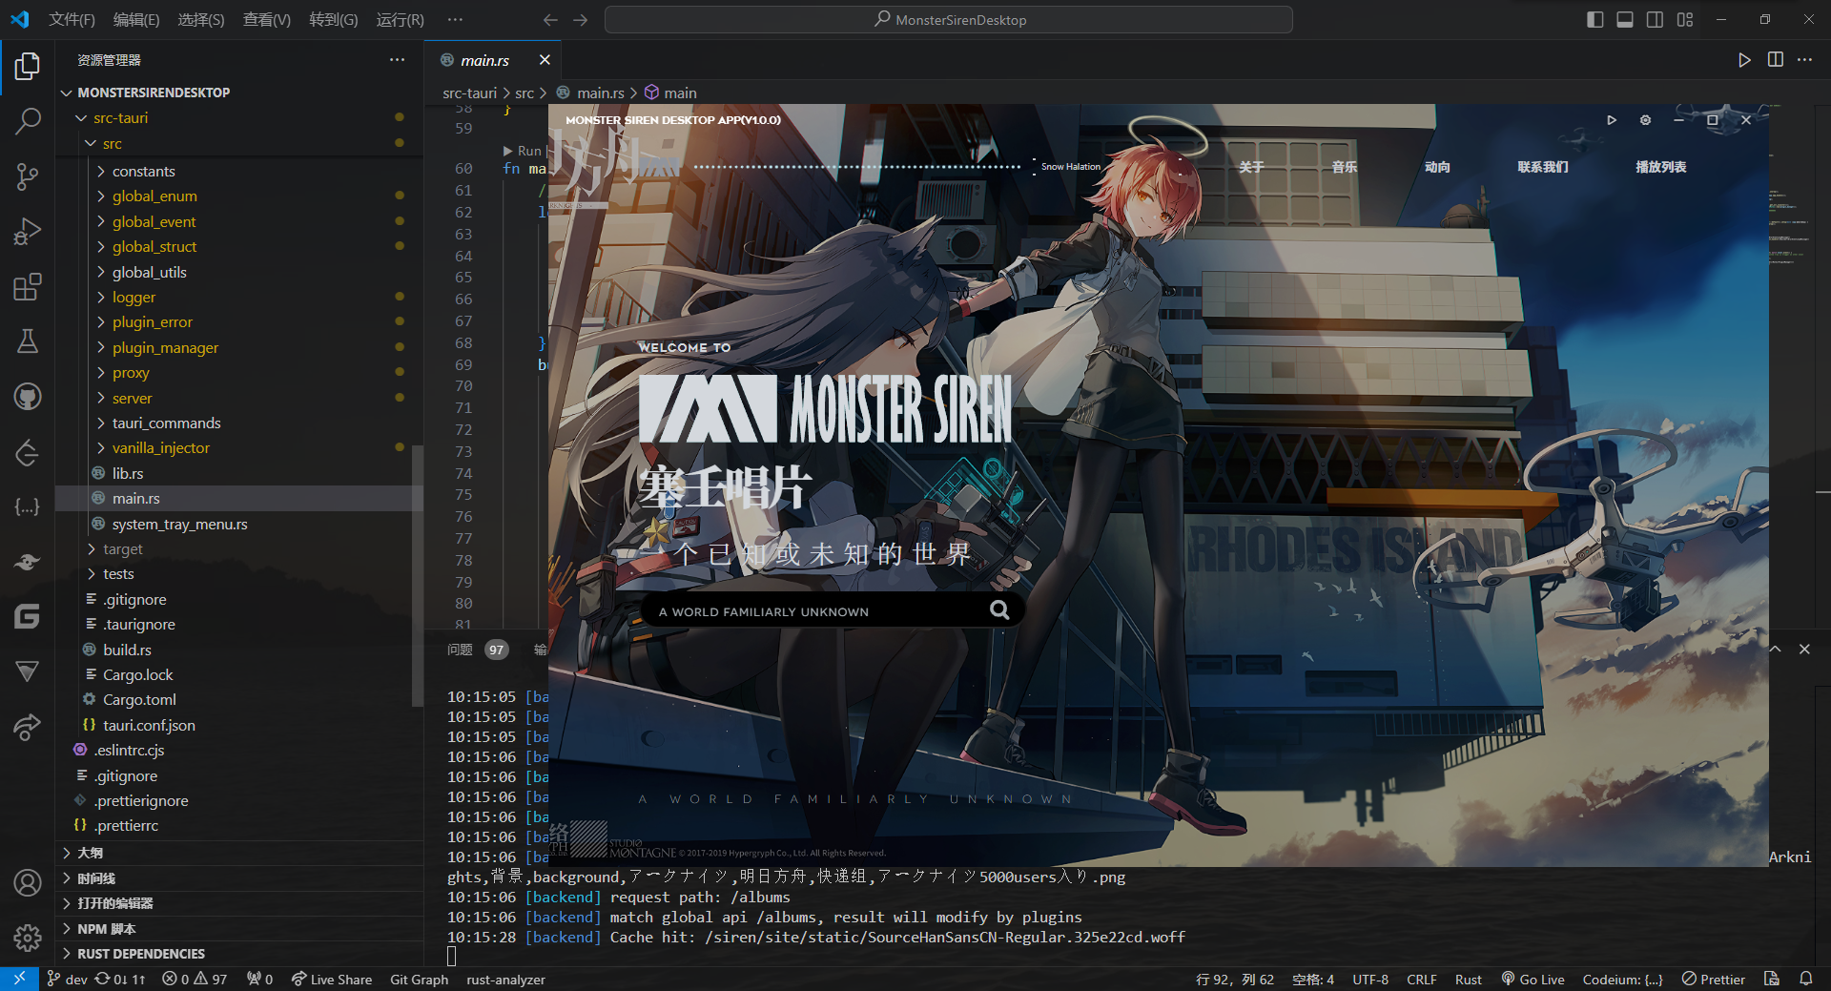
Task: Go back with title bar arrow
Action: pyautogui.click(x=550, y=19)
